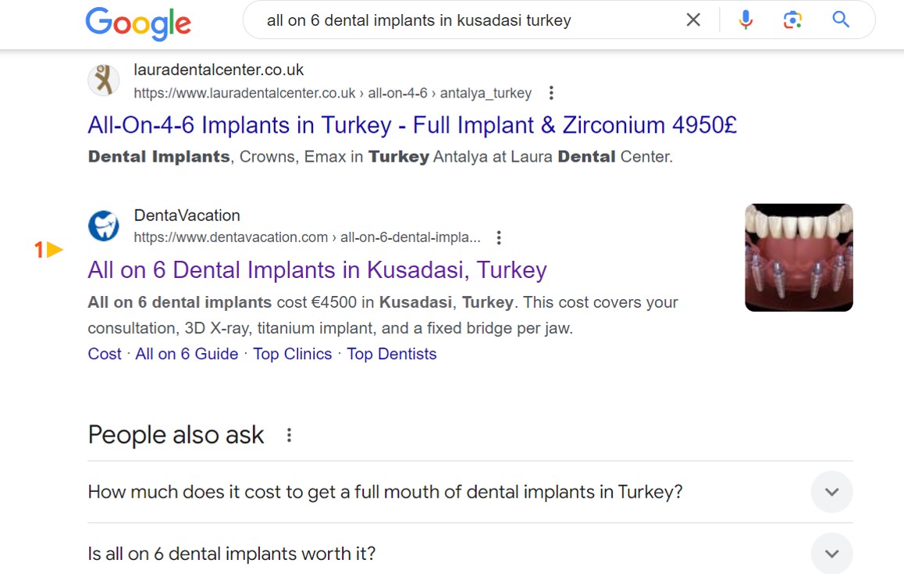Screen dimensions: 904x574
Task: Open Google Lens image search
Action: click(792, 20)
